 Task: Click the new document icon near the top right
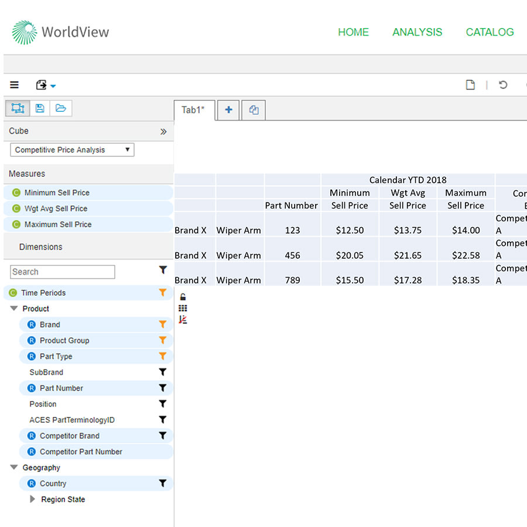pos(470,85)
